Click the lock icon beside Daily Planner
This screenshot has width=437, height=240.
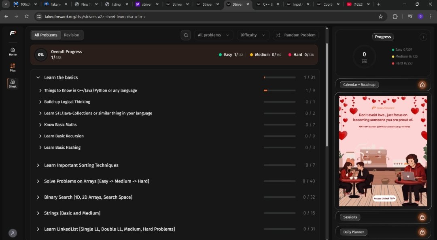pyautogui.click(x=422, y=232)
